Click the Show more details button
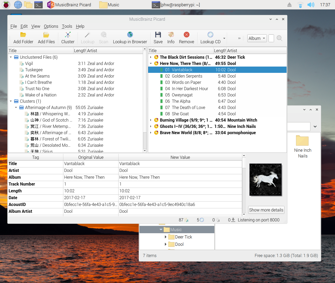This screenshot has height=283, width=335. click(x=266, y=210)
